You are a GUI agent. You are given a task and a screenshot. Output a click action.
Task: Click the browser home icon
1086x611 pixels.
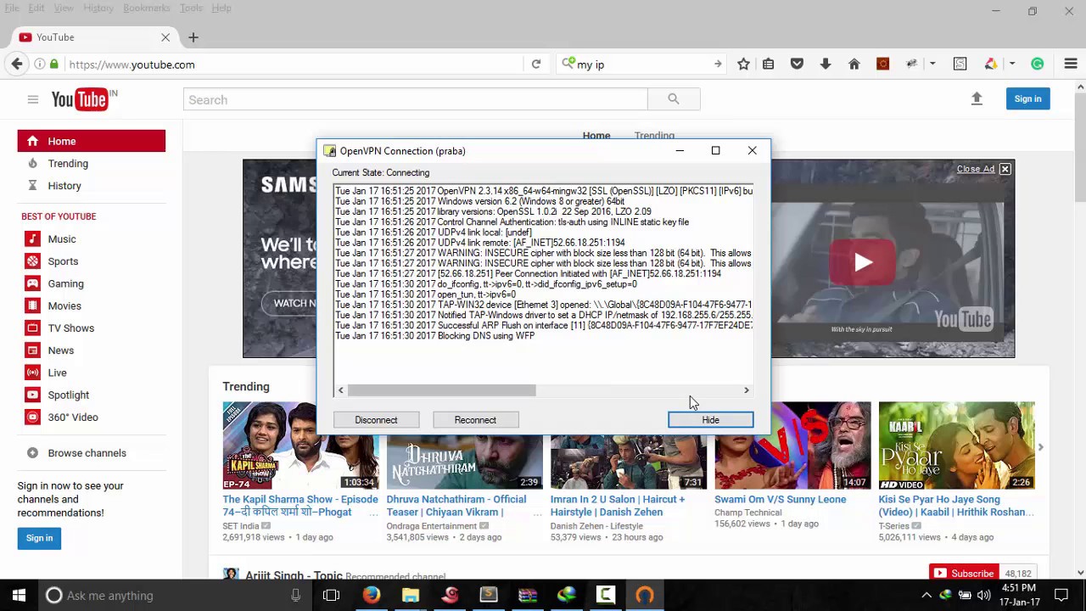click(x=854, y=64)
